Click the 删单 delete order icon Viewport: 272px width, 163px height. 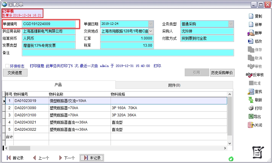[251, 33]
